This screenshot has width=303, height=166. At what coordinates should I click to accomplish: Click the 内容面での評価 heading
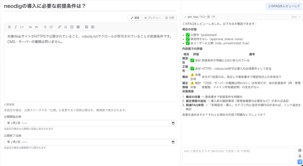[192, 49]
